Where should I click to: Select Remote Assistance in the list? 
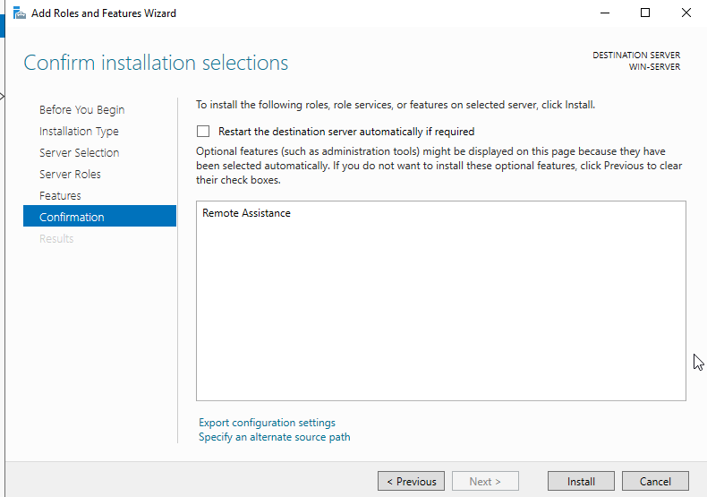[x=246, y=213]
